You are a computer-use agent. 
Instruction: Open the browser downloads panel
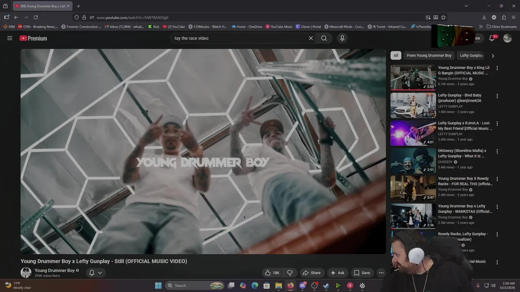484,17
